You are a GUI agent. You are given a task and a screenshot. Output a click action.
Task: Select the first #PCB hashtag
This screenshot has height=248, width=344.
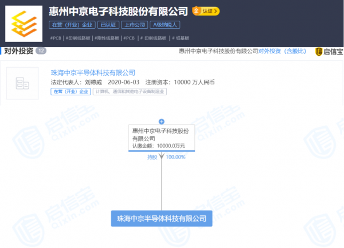(x=56, y=38)
